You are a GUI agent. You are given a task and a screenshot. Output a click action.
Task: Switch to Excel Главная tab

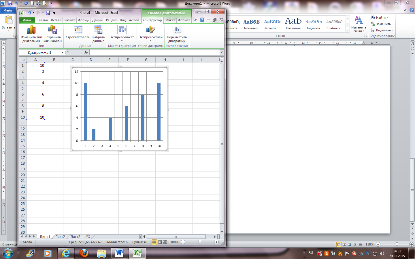tap(43, 20)
